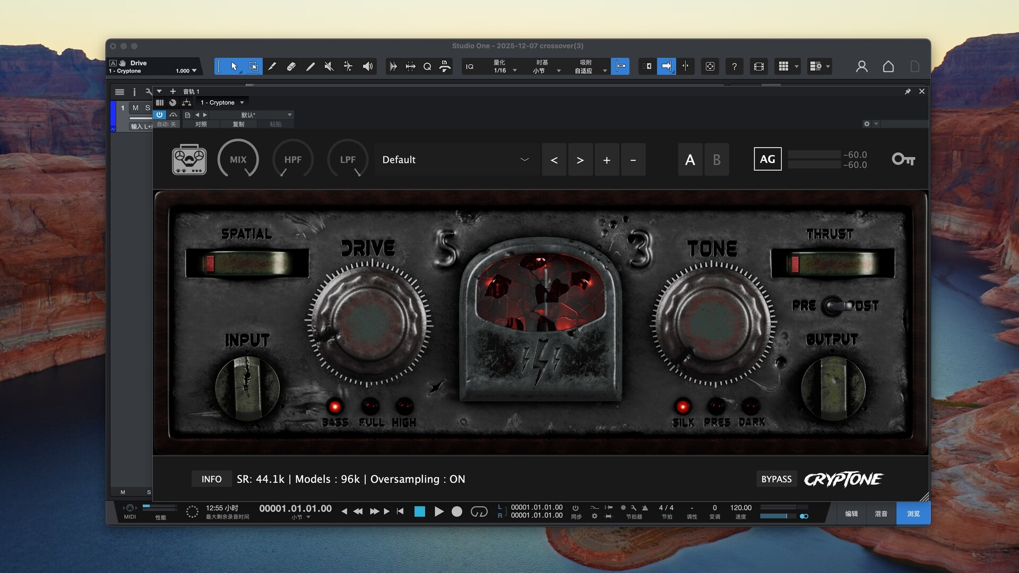This screenshot has width=1019, height=573.
Task: Click the INFO button
Action: 211,479
